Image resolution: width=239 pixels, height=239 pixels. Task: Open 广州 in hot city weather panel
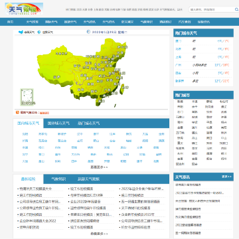178,65
